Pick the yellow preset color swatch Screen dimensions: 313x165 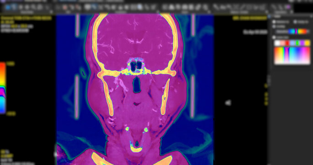pos(308,43)
